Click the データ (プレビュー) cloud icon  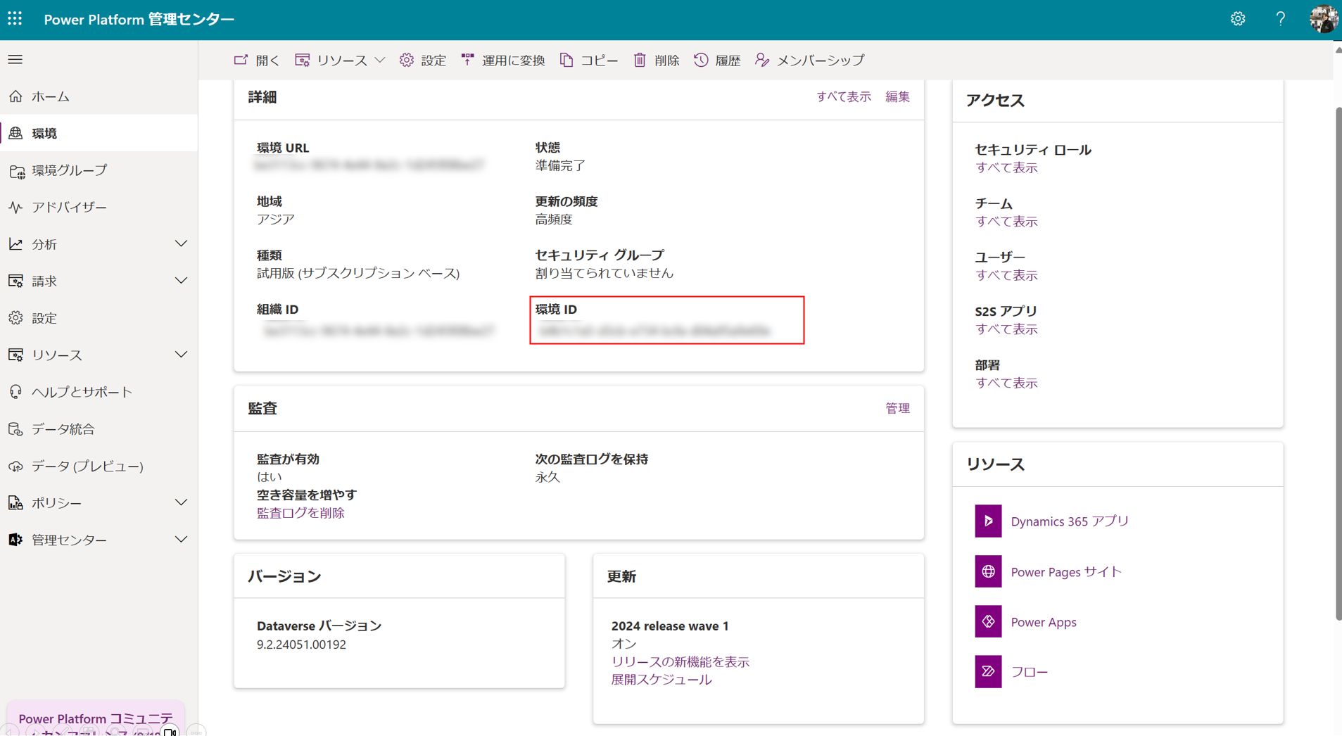[15, 466]
